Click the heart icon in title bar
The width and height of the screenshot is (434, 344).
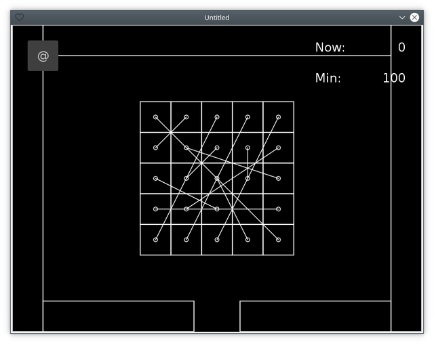coord(20,18)
